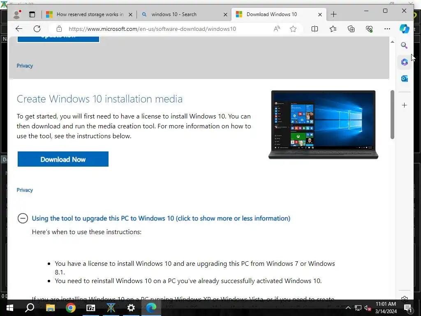
Task: Close the How reserved storage works tab
Action: (130, 14)
